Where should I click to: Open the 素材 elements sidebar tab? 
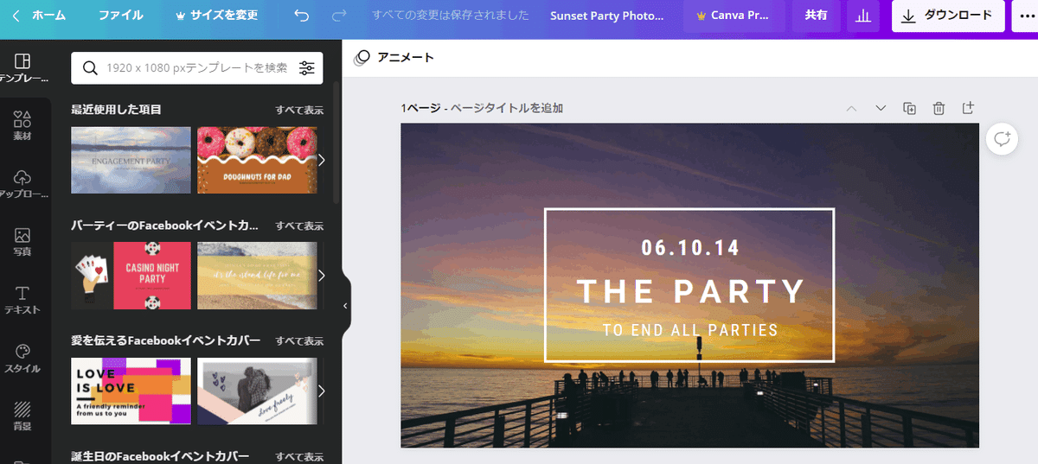23,125
